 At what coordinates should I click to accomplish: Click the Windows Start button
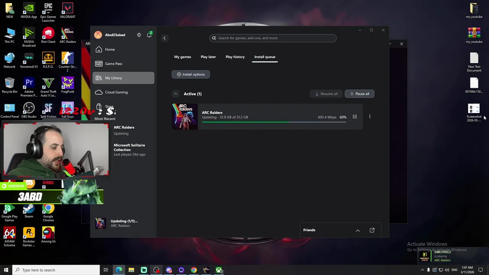click(x=6, y=270)
